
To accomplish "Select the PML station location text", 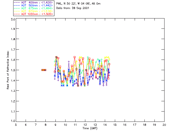I will coord(78,4).
